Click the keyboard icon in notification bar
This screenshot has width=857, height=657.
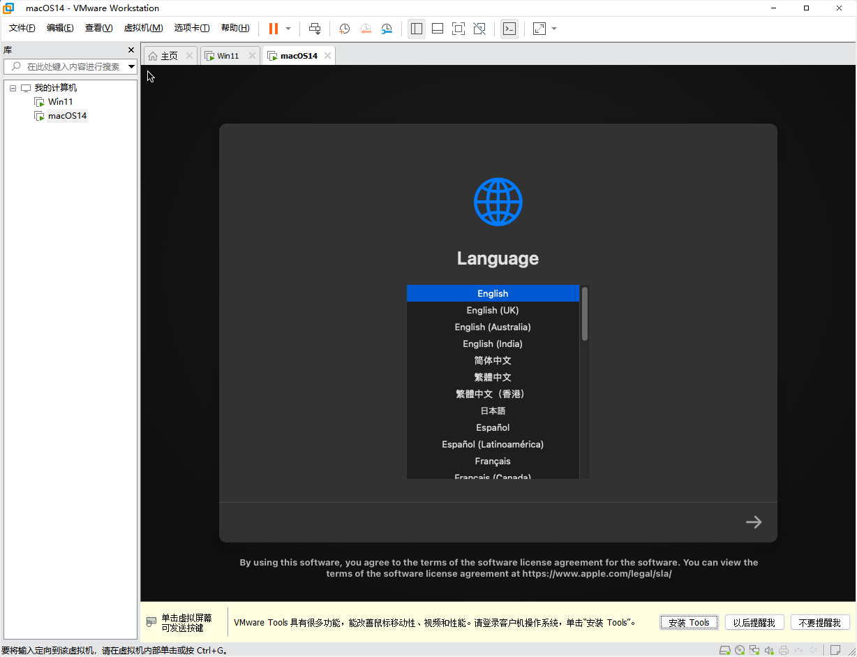tap(151, 622)
